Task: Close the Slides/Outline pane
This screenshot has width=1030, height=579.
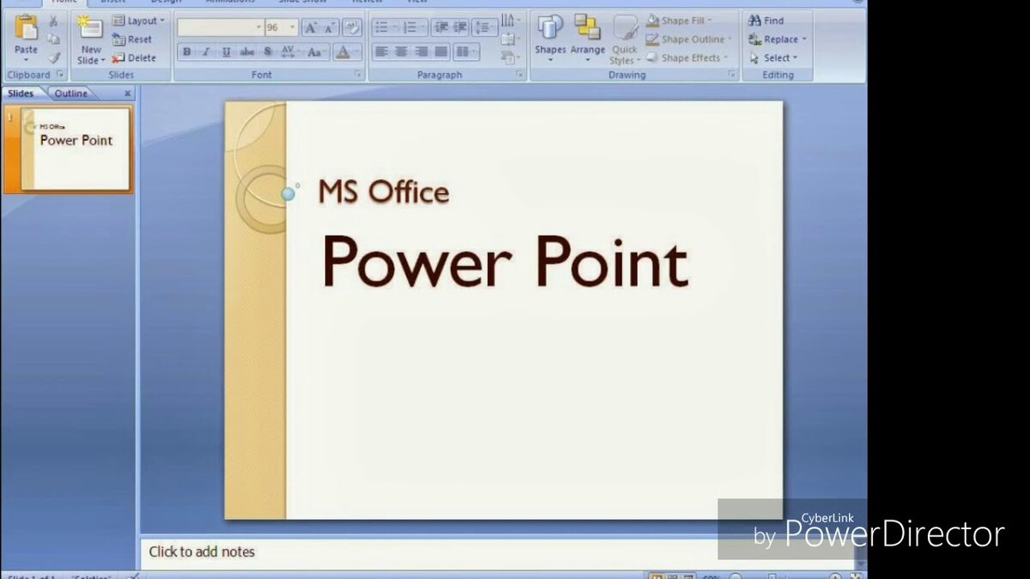Action: tap(128, 93)
